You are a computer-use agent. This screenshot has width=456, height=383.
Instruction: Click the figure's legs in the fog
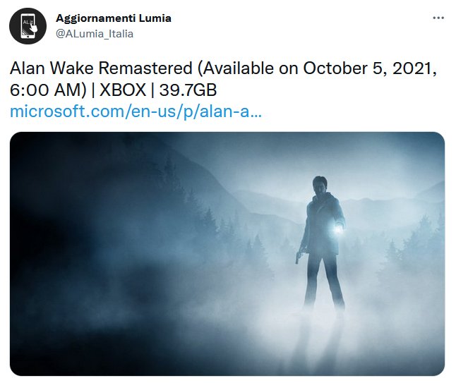click(324, 284)
